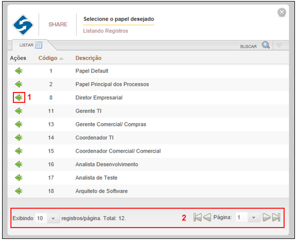Viewport: 297px width, 241px height.
Task: Click the BUSCAR magnifier icon
Action: coord(266,45)
